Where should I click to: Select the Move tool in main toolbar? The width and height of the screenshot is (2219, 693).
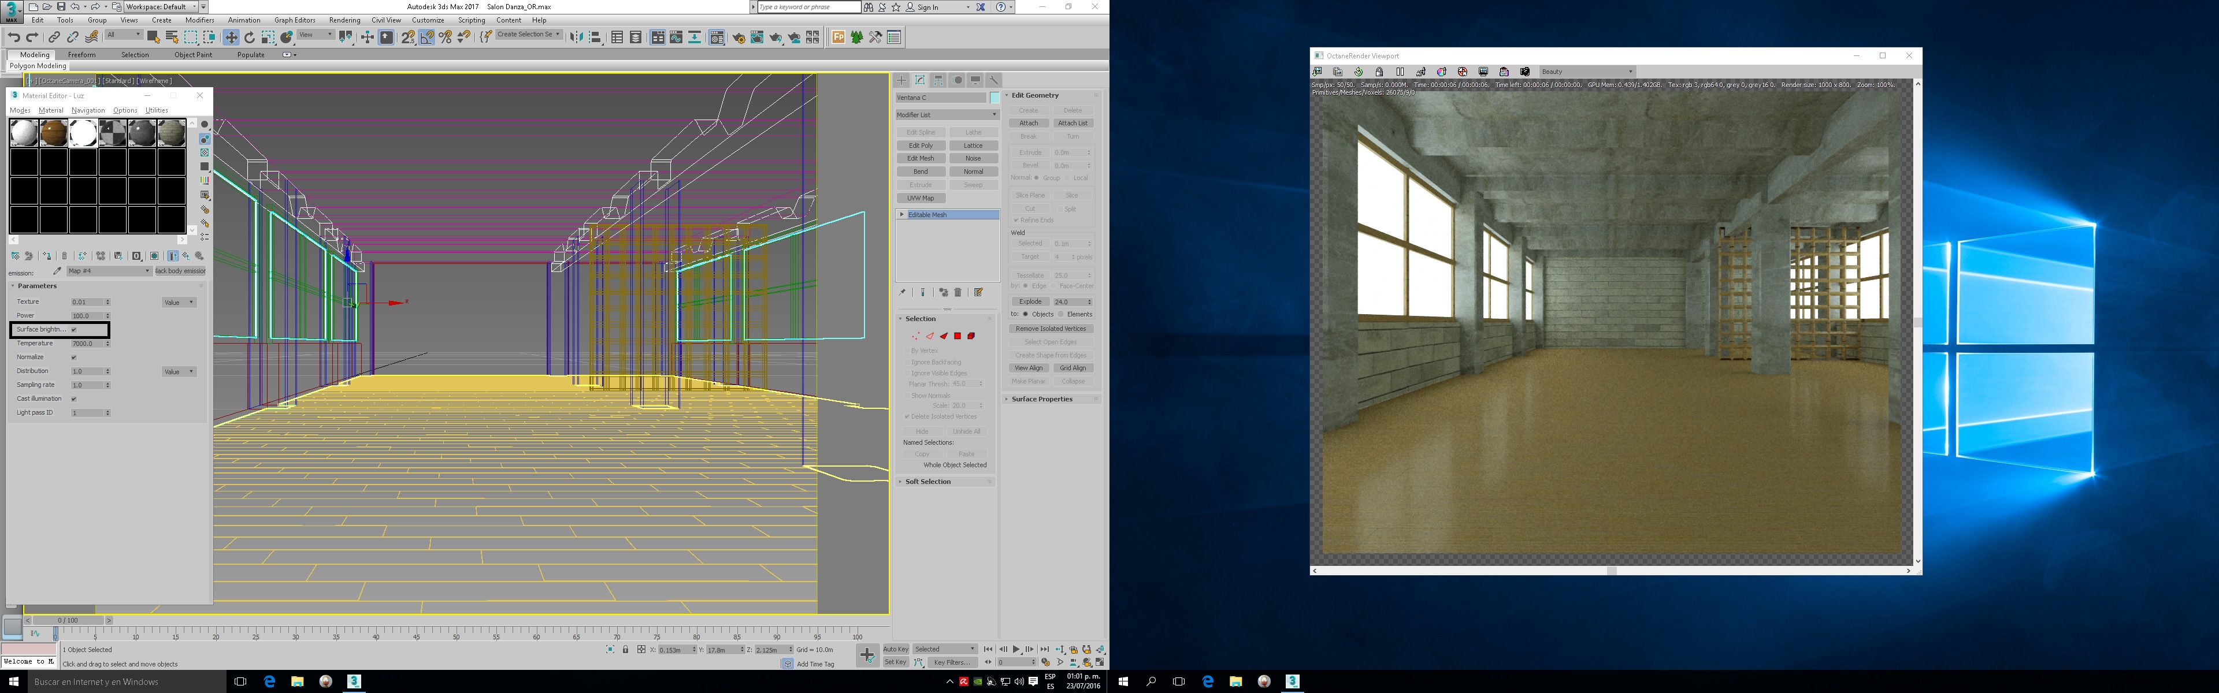pos(231,37)
